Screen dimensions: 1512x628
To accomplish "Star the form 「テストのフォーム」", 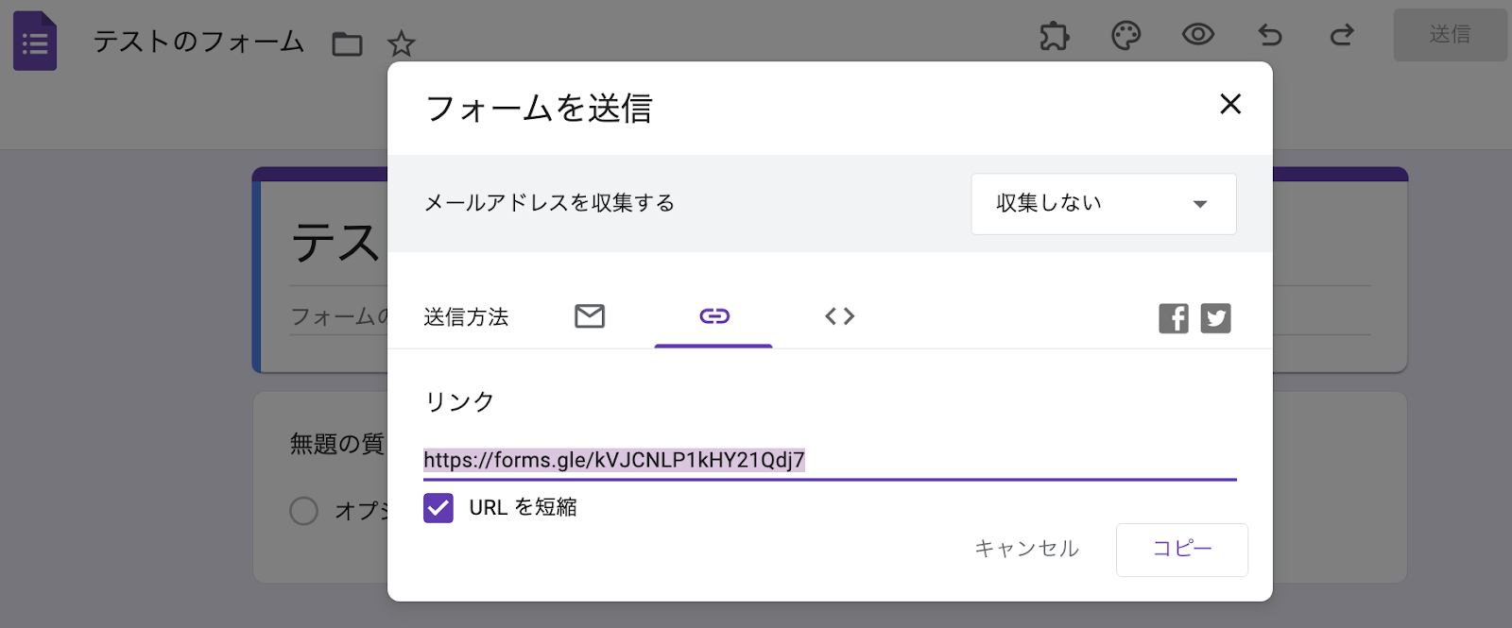I will pos(402,42).
